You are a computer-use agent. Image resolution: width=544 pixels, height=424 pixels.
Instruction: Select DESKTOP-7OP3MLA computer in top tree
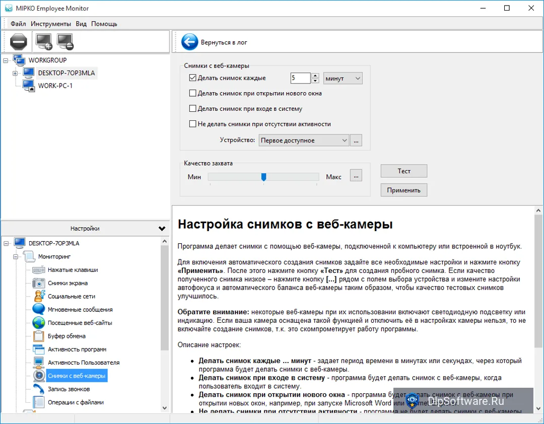point(66,73)
